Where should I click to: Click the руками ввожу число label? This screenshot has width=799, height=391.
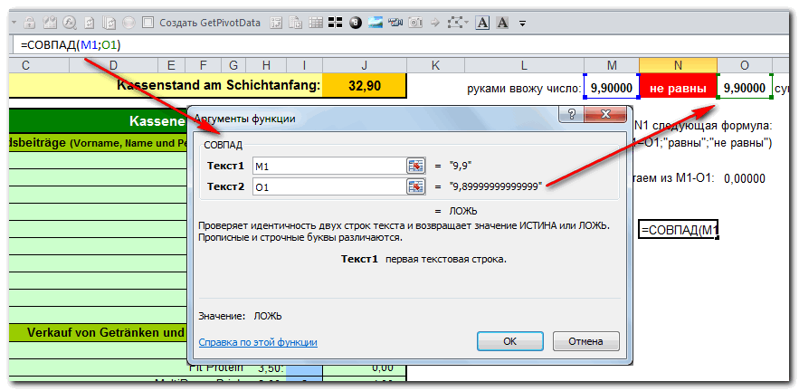(524, 90)
